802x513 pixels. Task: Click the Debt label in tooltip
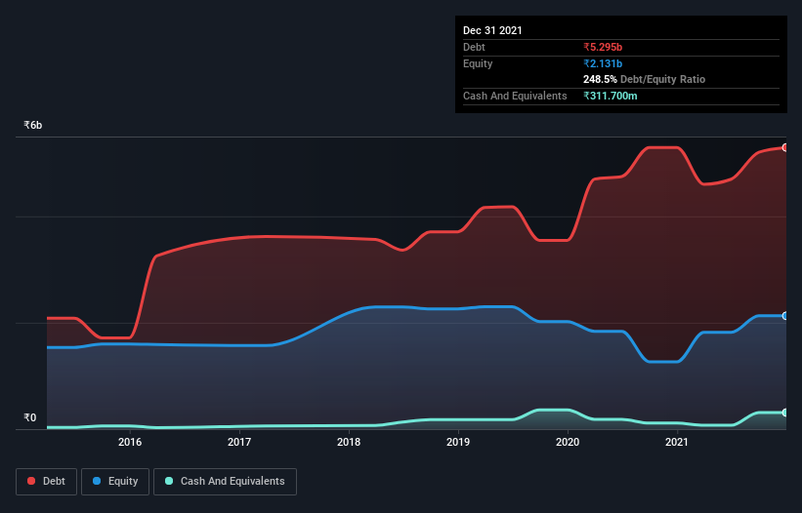coord(474,47)
